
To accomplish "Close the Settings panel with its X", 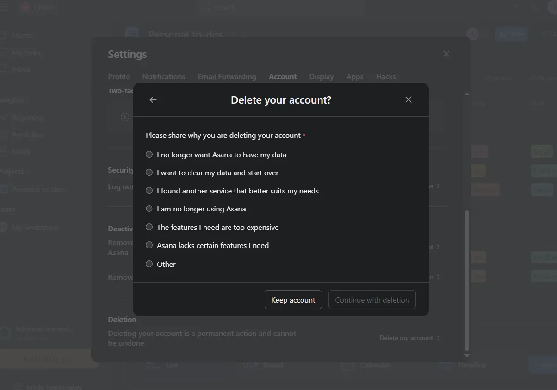I will 446,54.
